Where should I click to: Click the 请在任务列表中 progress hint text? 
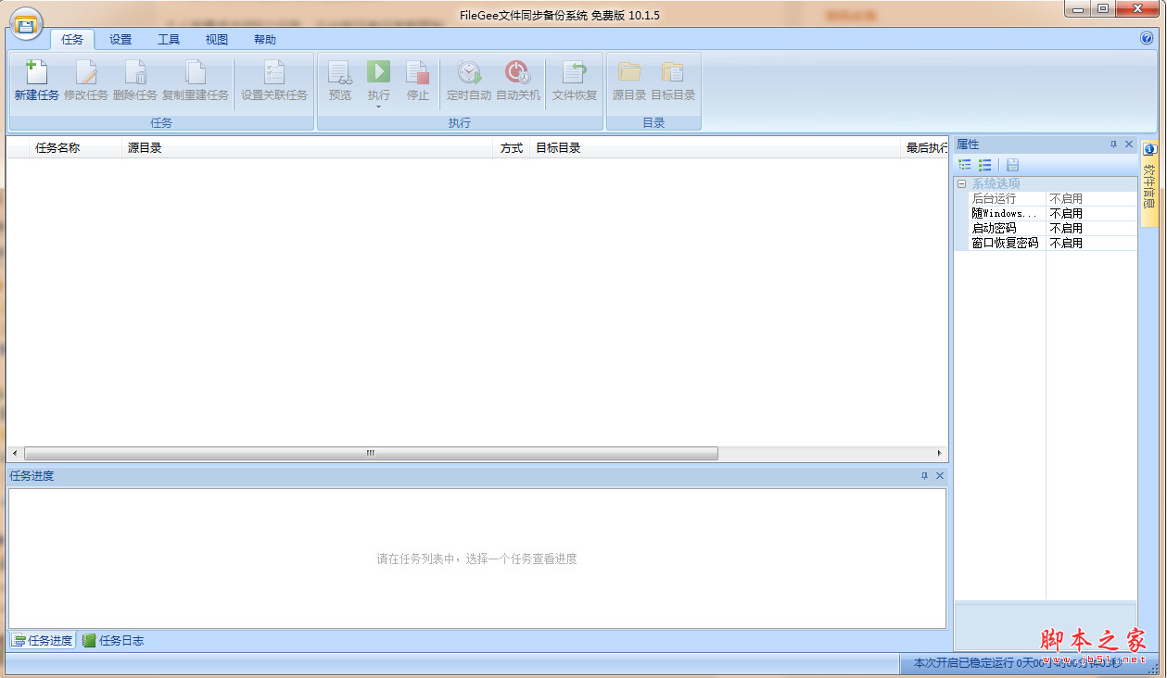coord(476,559)
